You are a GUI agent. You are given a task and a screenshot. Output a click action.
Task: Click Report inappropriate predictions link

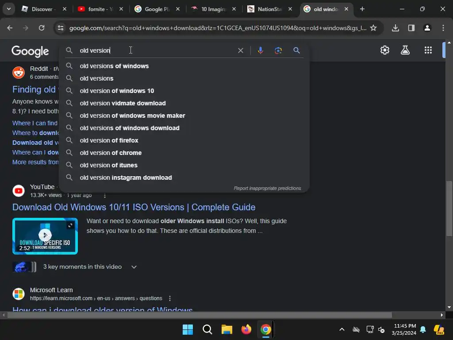(x=267, y=188)
